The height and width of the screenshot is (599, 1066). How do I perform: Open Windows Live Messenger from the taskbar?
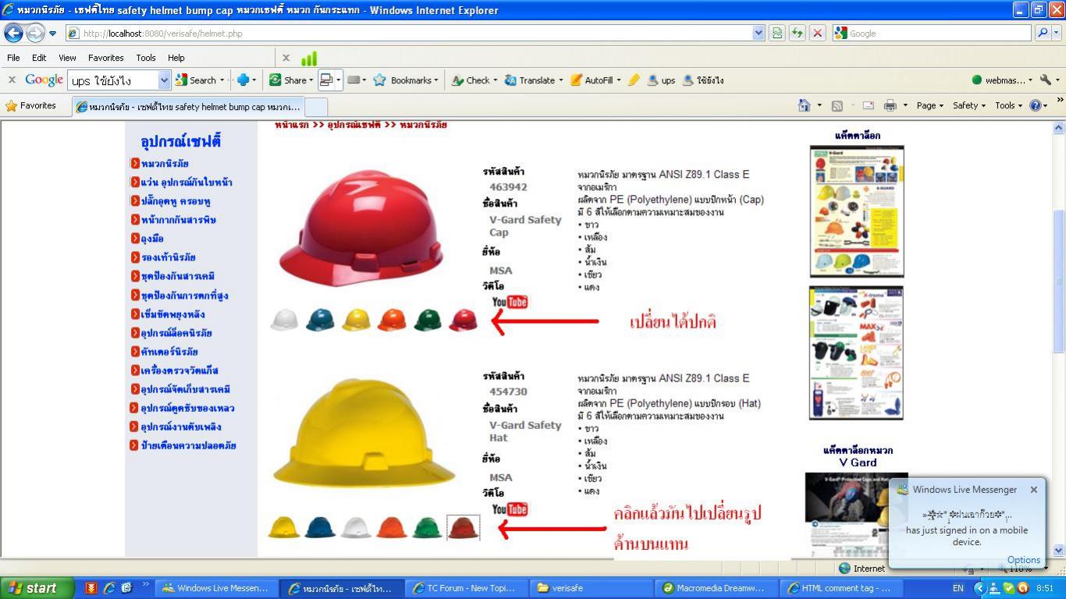pos(215,588)
